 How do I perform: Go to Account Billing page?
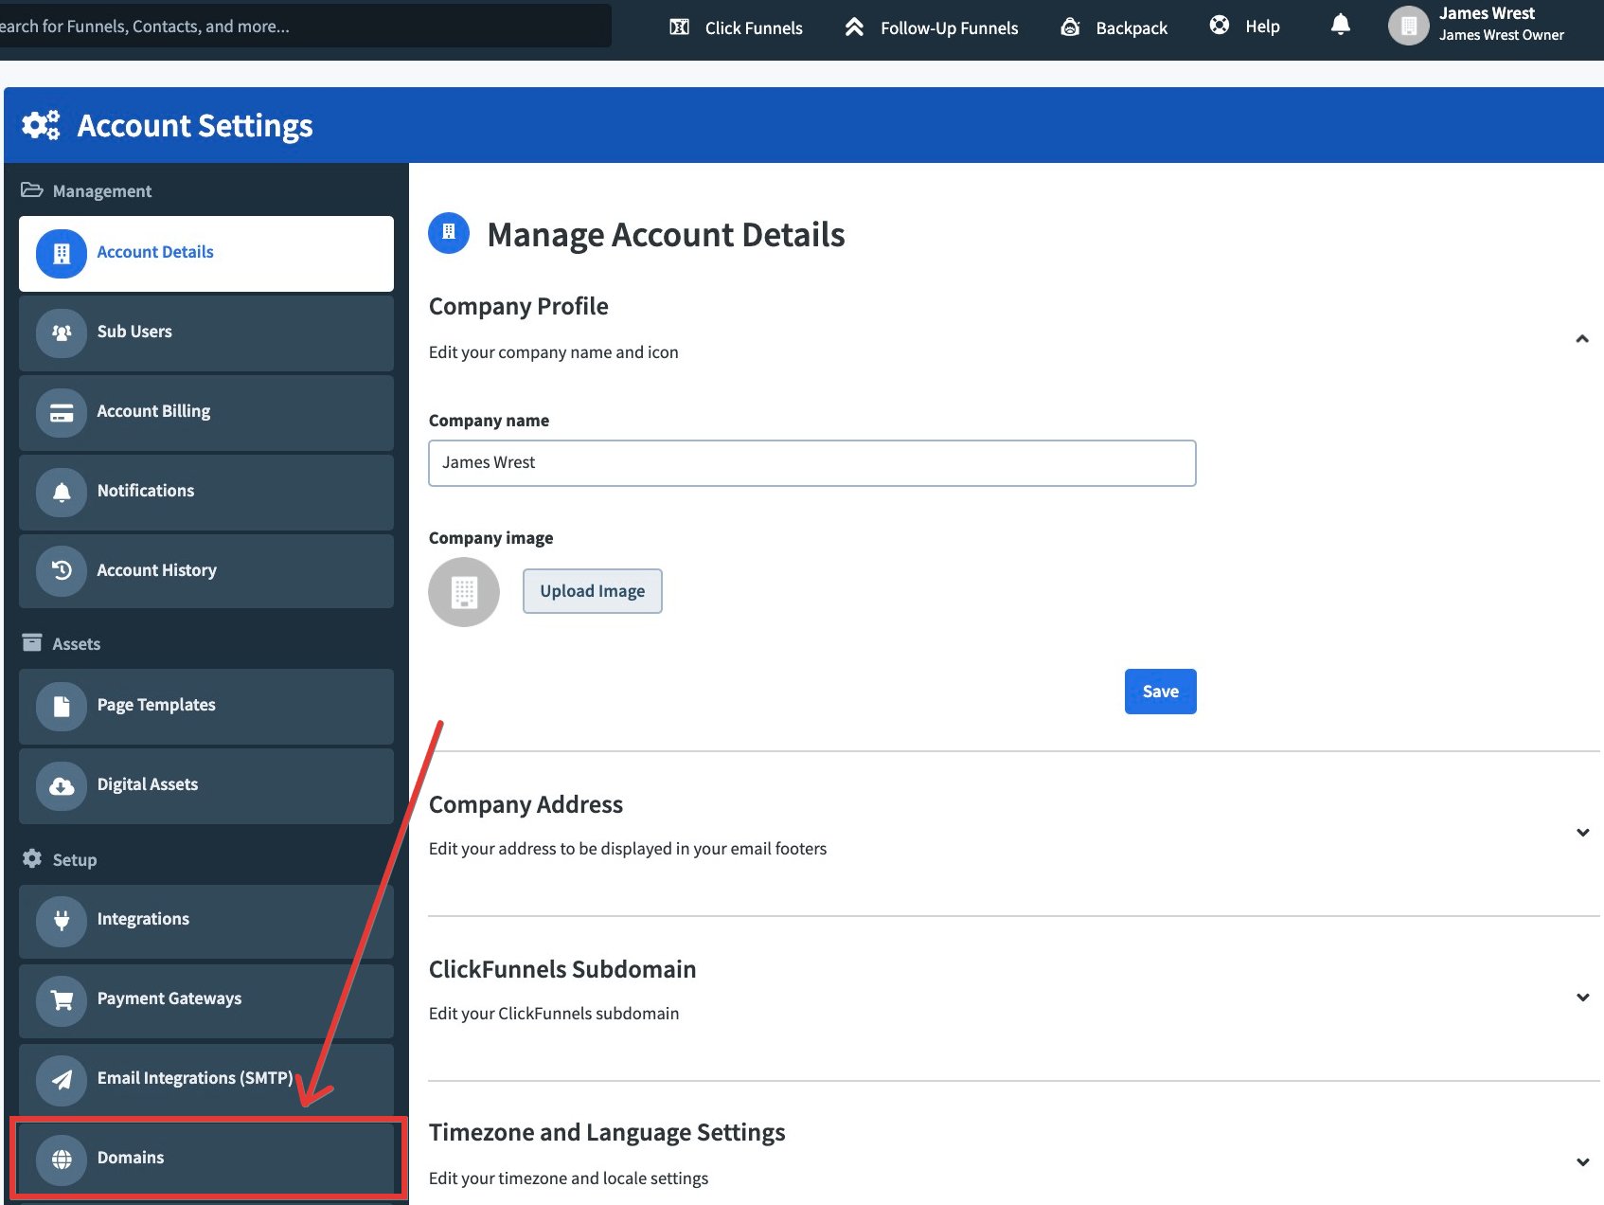[206, 412]
